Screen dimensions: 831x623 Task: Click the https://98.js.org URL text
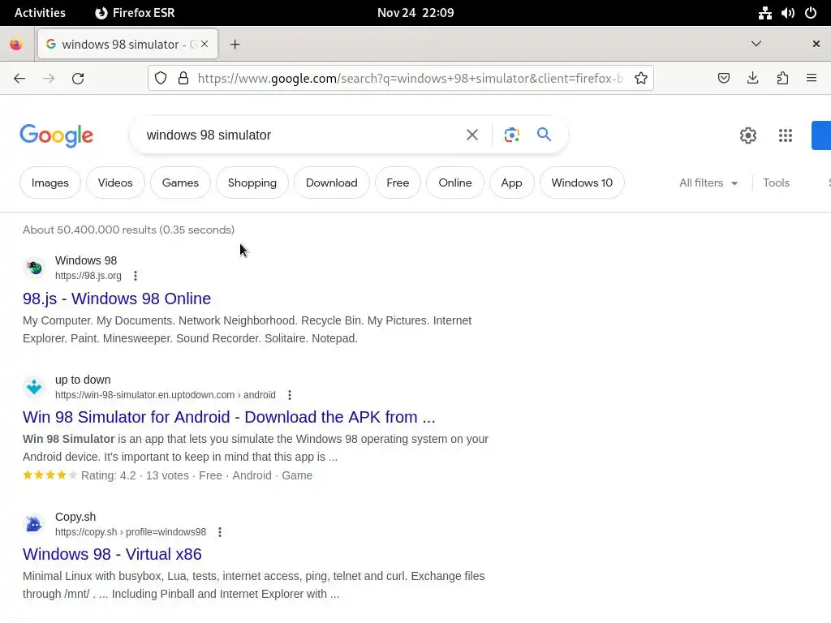[88, 276]
